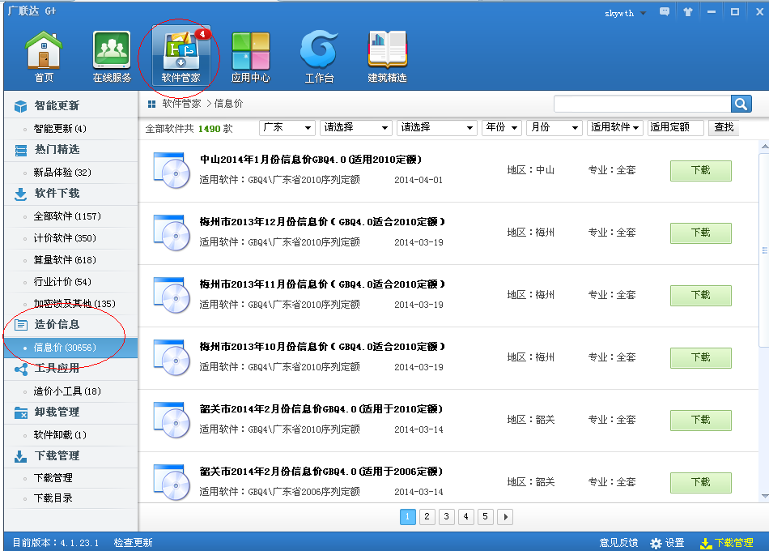Click disc icon of 梅州市2013年10月份信息价
Screen dimensions: 769x551
point(171,357)
